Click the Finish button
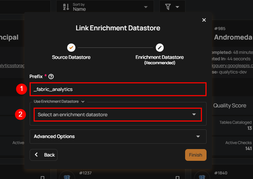 196,155
